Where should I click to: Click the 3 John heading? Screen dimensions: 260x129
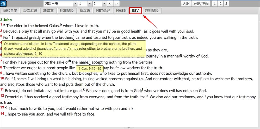point(6,20)
